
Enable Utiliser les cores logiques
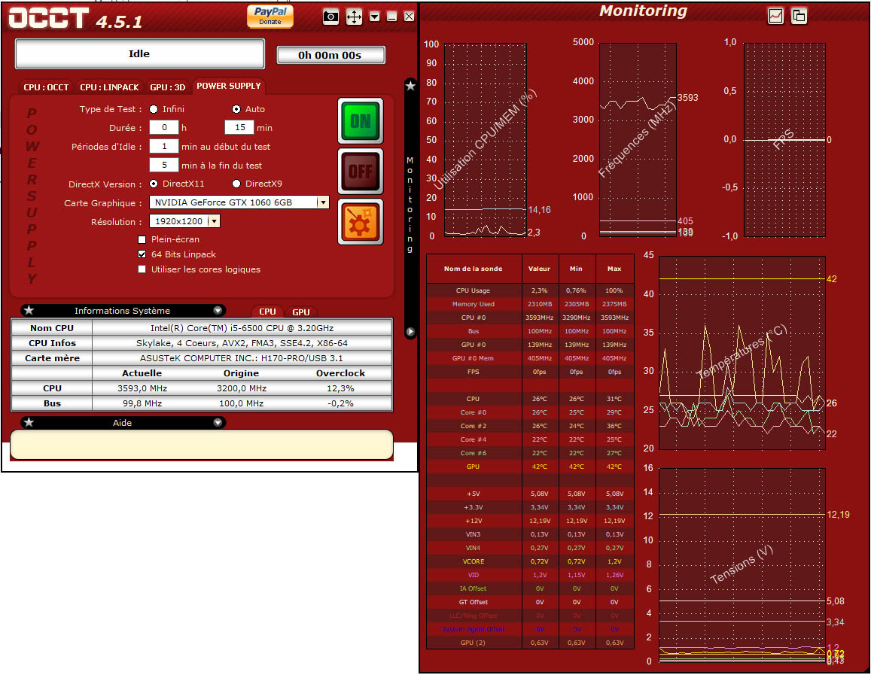[142, 269]
